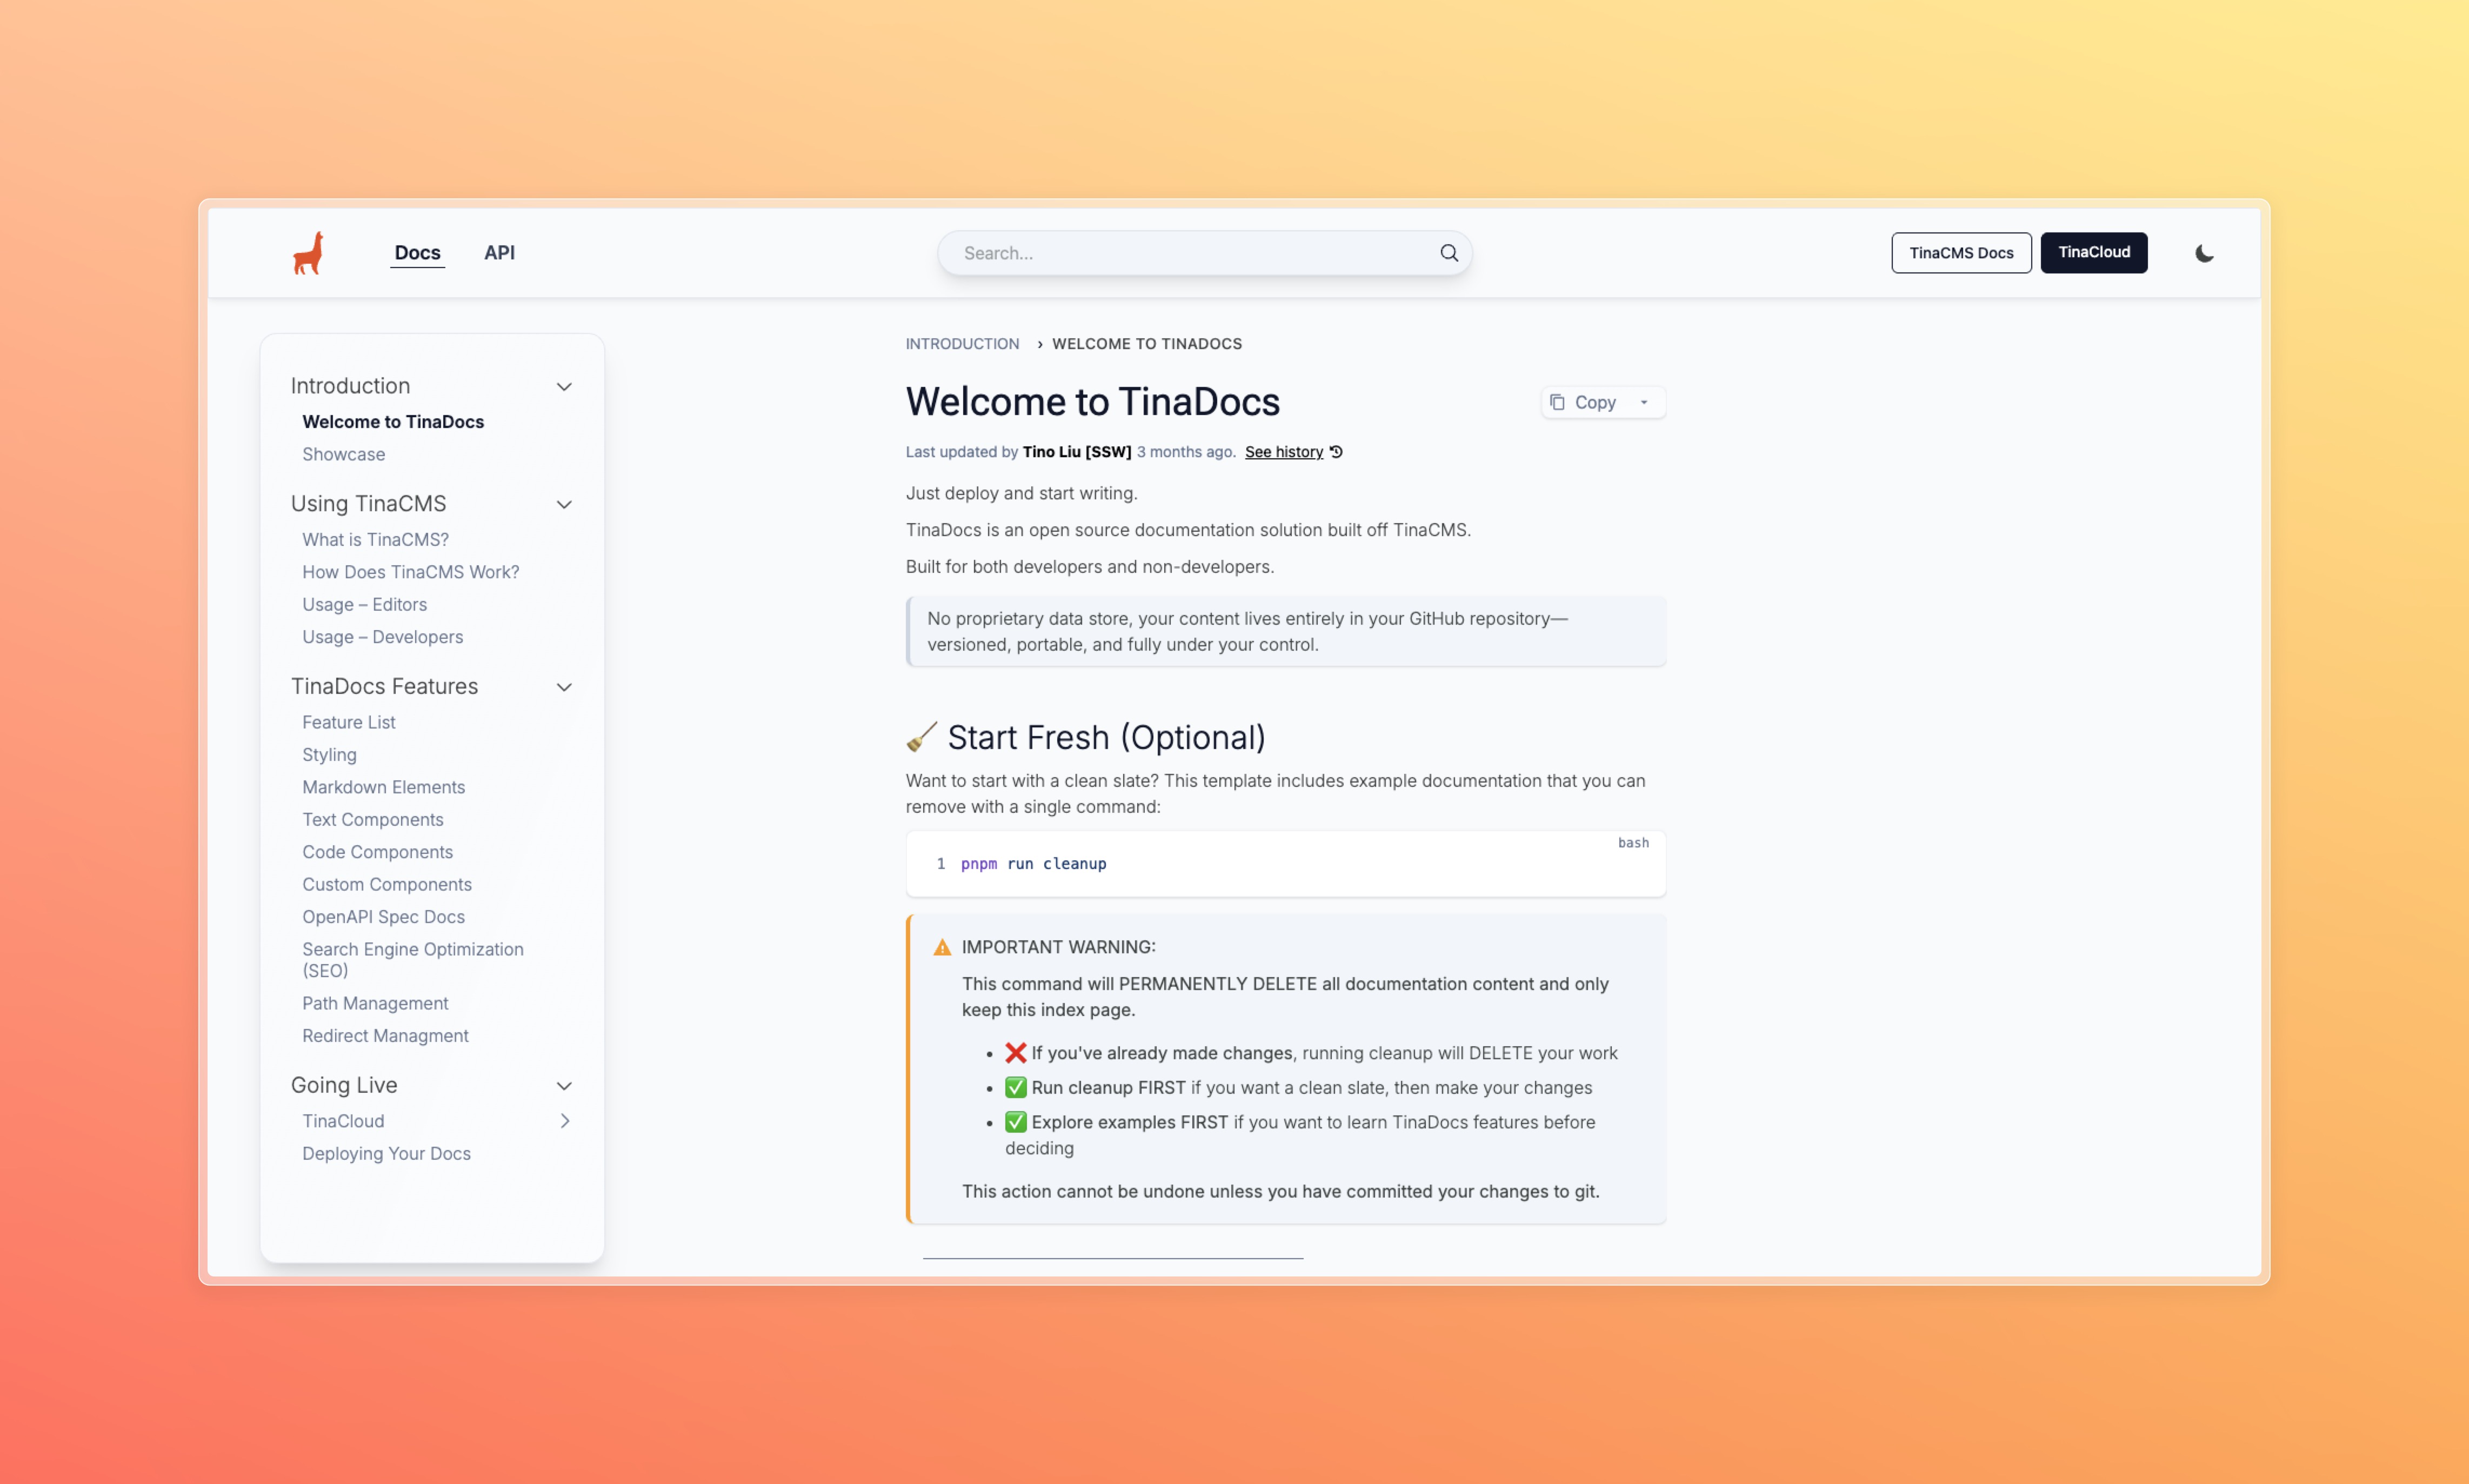Click the search magnifier icon
The width and height of the screenshot is (2469, 1484).
[x=1448, y=253]
